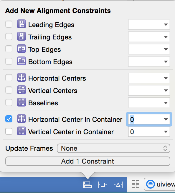
Task: Expand the Vertical Center in Container value dropdown
Action: point(166,132)
